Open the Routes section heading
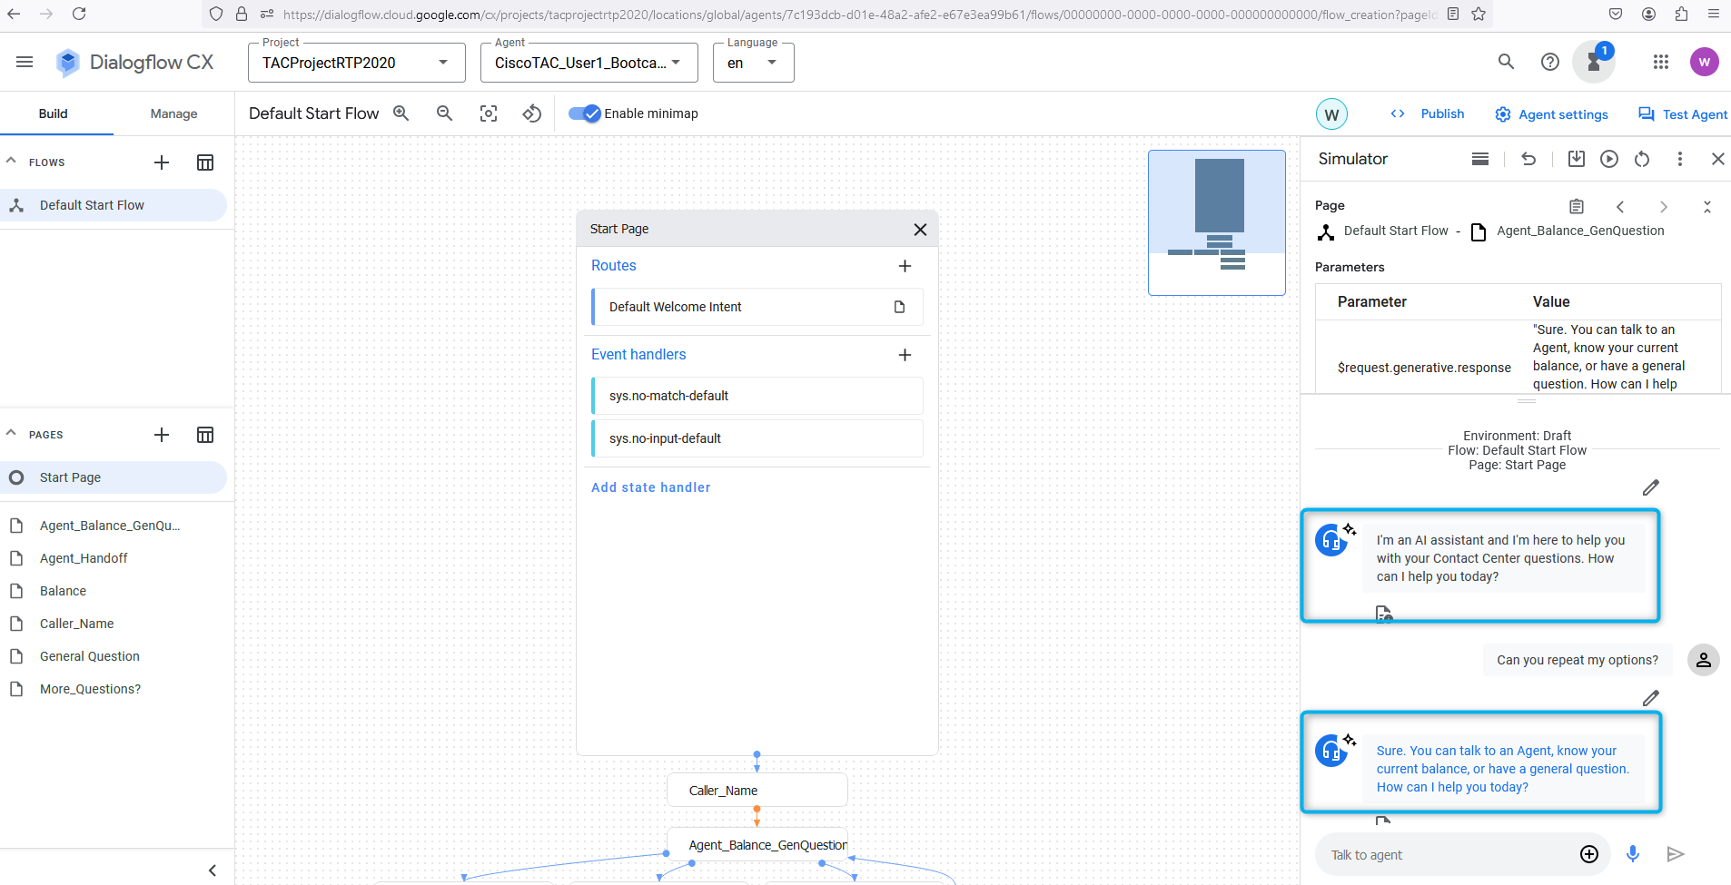This screenshot has height=885, width=1731. (x=614, y=266)
